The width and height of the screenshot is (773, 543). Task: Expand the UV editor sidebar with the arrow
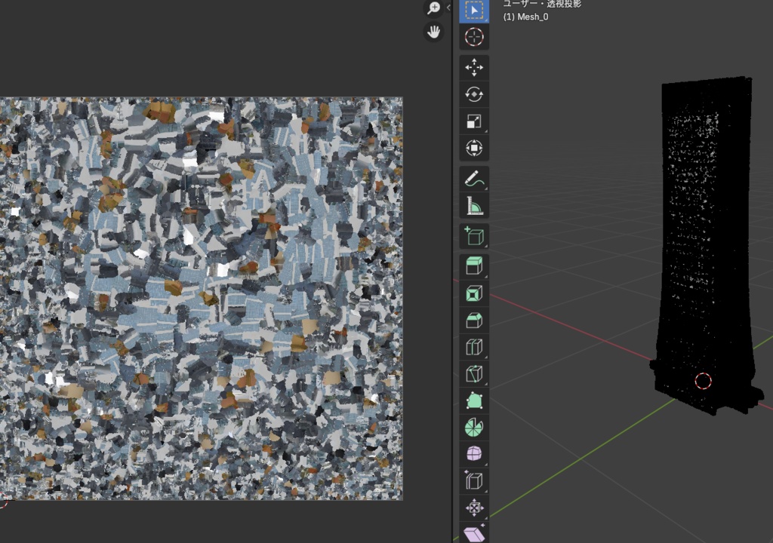pos(448,8)
